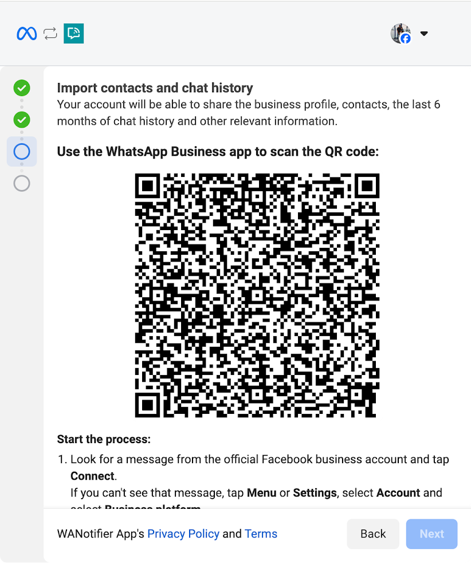471x565 pixels.
Task: Click the Start the process heading
Action: pyautogui.click(x=104, y=439)
